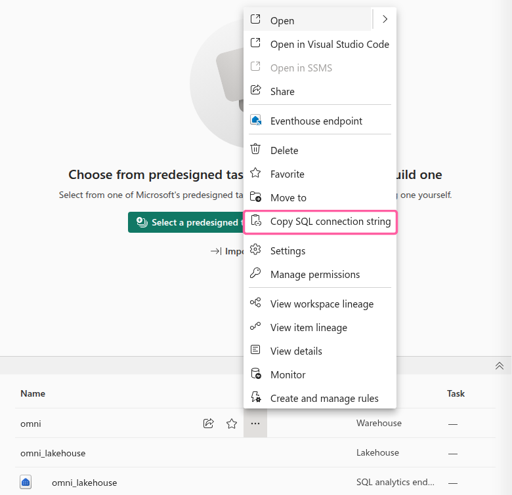This screenshot has height=495, width=512.
Task: Click the star icon next to Favorite
Action: point(255,172)
